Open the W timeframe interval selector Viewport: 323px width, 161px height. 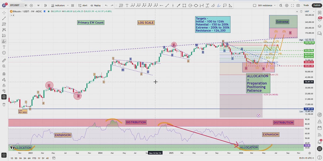pyautogui.click(x=38, y=5)
